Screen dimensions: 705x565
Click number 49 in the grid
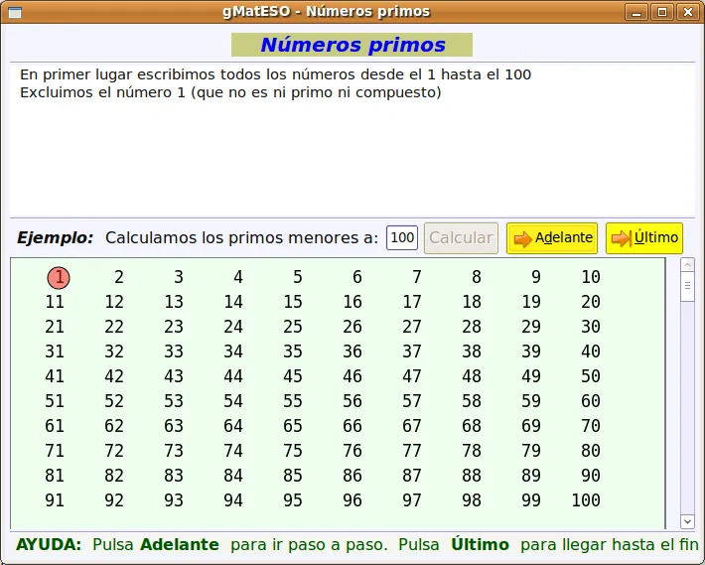(x=531, y=375)
